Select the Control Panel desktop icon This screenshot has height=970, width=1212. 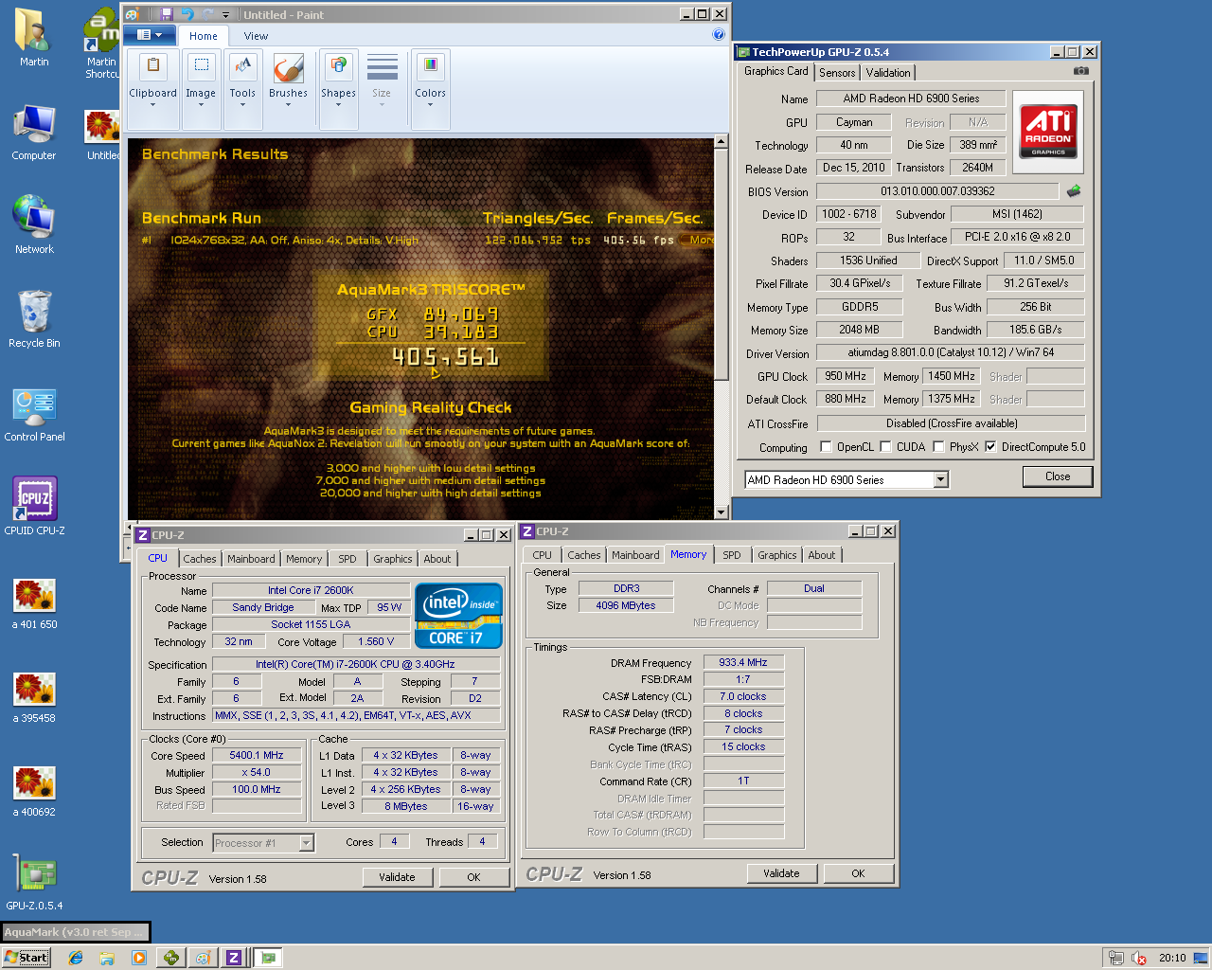click(34, 414)
